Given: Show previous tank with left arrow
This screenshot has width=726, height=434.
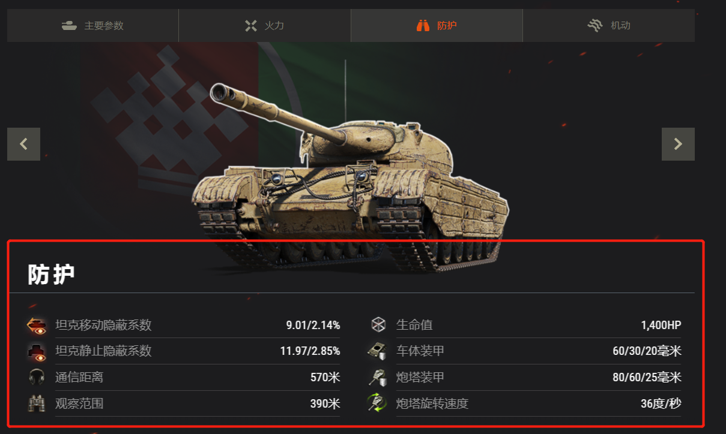Looking at the screenshot, I should tap(23, 144).
